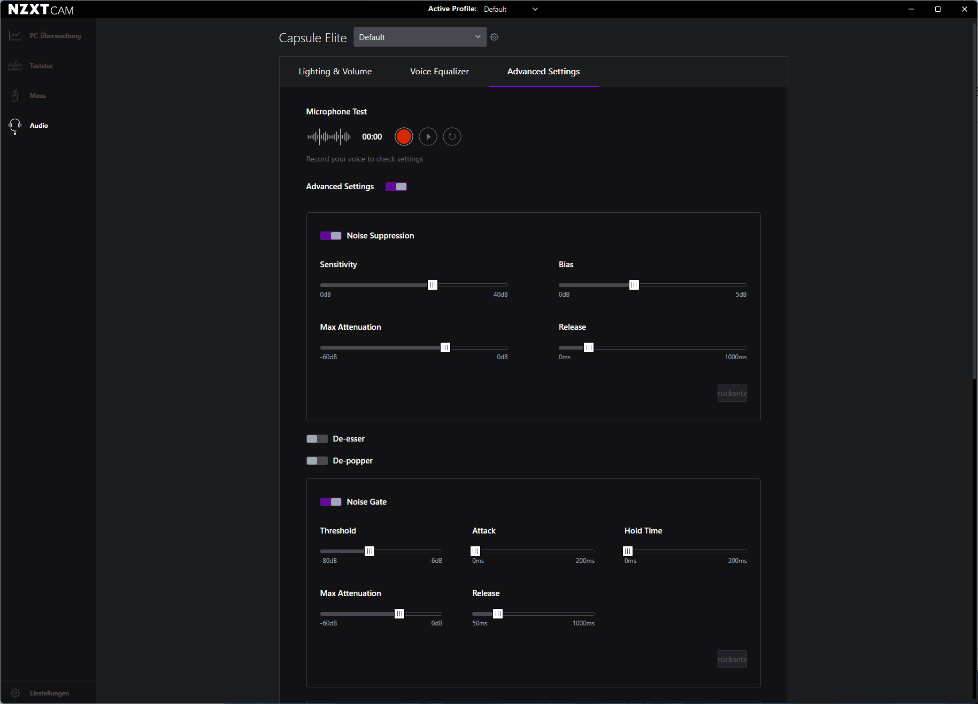Click the gear icon next to profile dropdown
This screenshot has height=704, width=978.
click(x=495, y=37)
